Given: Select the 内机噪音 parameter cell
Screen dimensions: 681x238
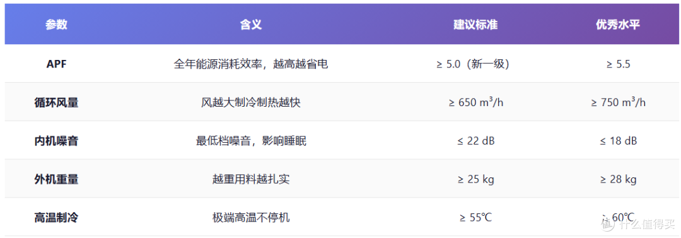Looking at the screenshot, I should click(x=57, y=141).
